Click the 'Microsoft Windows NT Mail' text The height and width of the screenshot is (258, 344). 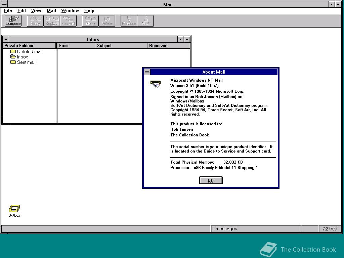click(196, 80)
